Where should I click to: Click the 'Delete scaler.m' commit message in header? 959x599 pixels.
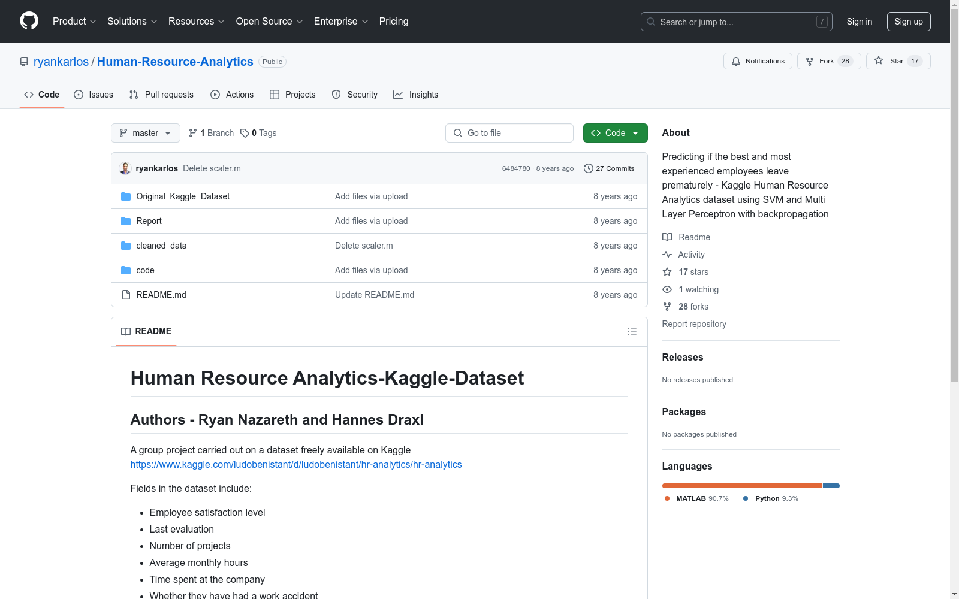click(212, 168)
